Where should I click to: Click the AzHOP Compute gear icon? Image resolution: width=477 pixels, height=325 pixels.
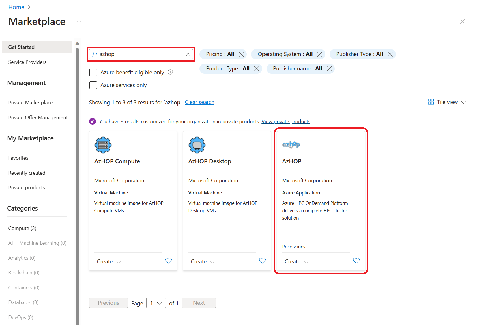[x=103, y=145]
